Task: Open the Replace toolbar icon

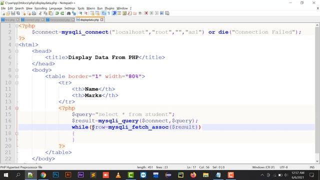Action: (x=74, y=13)
